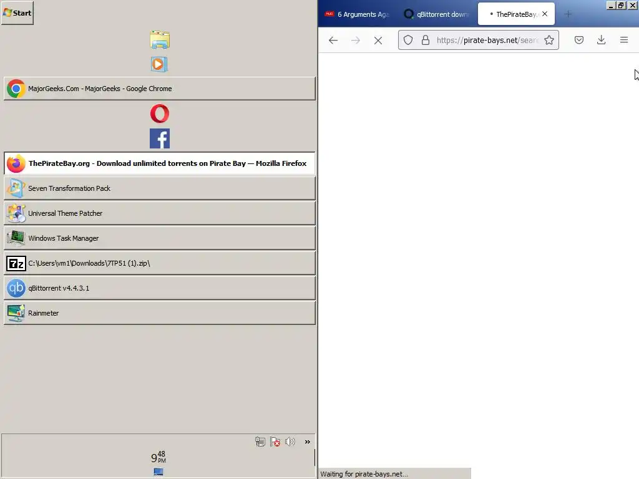Click the Show Desktop icon below clock

[159, 472]
